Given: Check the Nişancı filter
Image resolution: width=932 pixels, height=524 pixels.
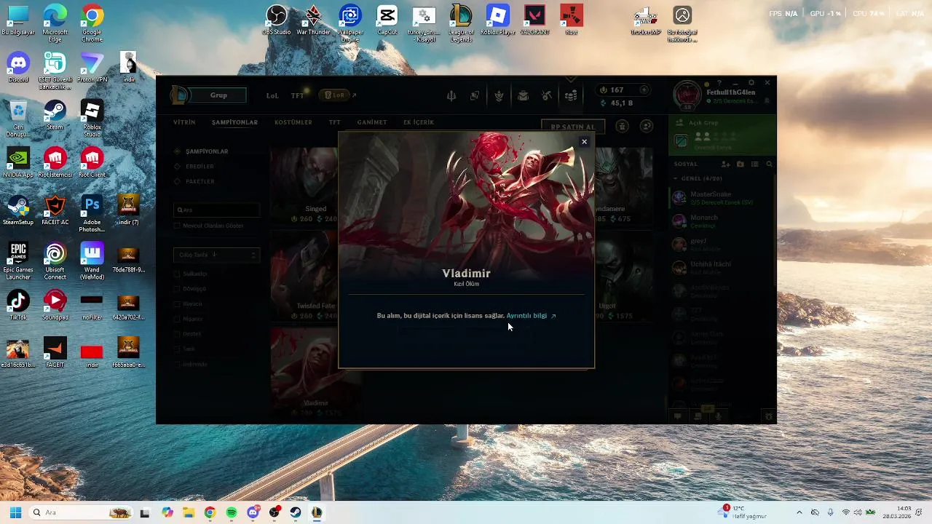Looking at the screenshot, I should click(x=177, y=319).
